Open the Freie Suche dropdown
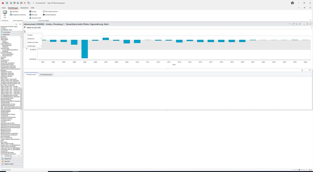This screenshot has height=172, width=313. [x=11, y=32]
